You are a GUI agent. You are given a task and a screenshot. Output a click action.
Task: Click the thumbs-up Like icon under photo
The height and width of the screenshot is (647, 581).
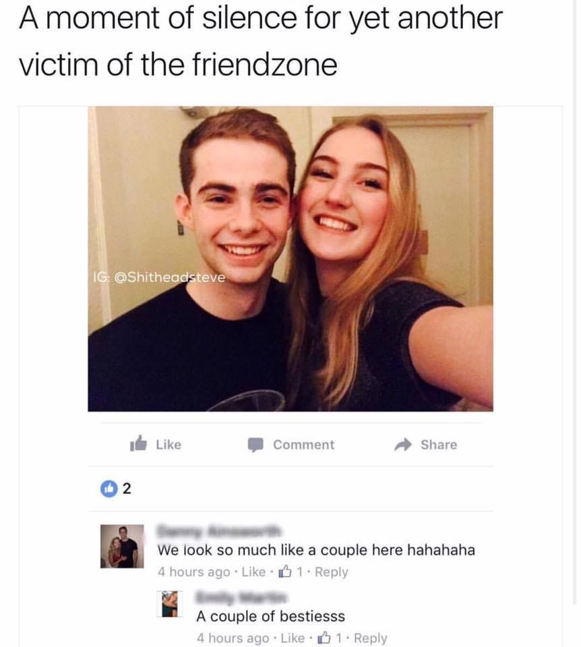(138, 443)
